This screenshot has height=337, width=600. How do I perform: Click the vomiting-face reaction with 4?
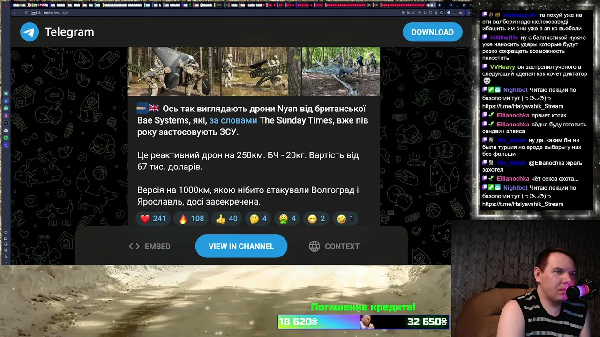(287, 219)
